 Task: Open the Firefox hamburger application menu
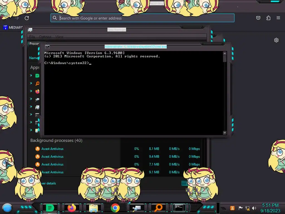pyautogui.click(x=278, y=18)
